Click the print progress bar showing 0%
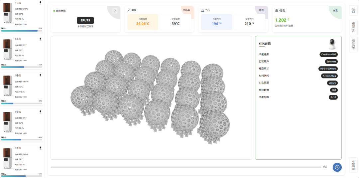This screenshot has height=178, width=359. [186, 167]
